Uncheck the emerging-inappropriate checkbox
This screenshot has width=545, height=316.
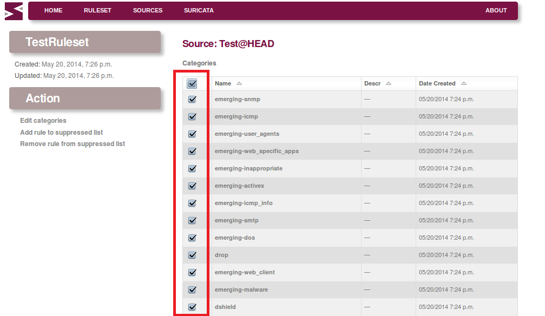pyautogui.click(x=192, y=168)
